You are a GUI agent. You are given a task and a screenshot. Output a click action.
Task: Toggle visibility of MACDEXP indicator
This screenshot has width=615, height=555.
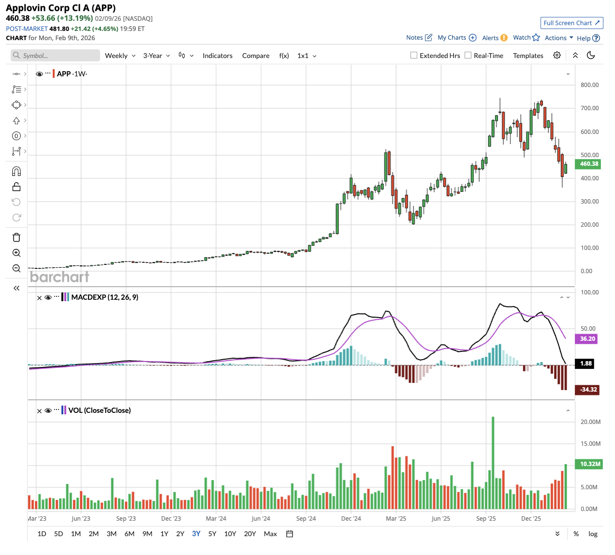(x=48, y=297)
